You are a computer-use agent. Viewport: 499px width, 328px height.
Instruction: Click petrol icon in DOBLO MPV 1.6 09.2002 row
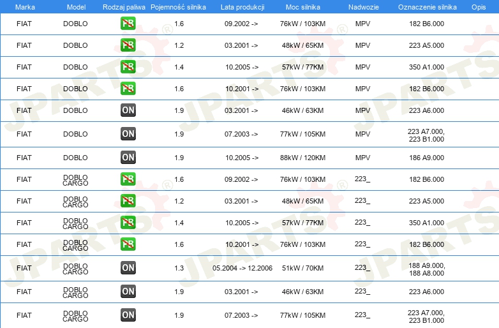click(x=128, y=24)
